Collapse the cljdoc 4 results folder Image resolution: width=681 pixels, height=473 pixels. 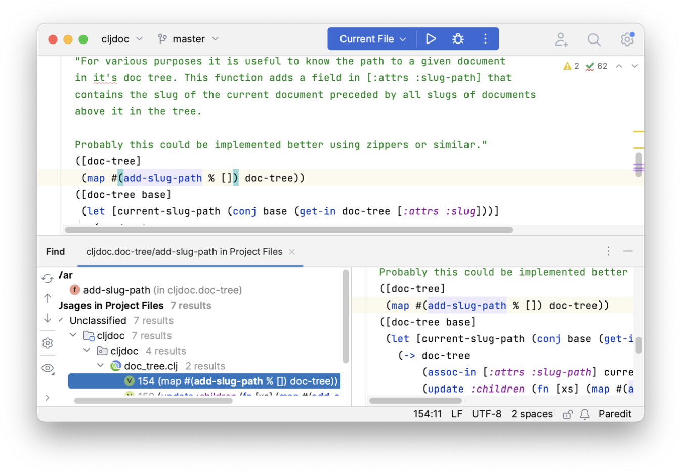[87, 351]
